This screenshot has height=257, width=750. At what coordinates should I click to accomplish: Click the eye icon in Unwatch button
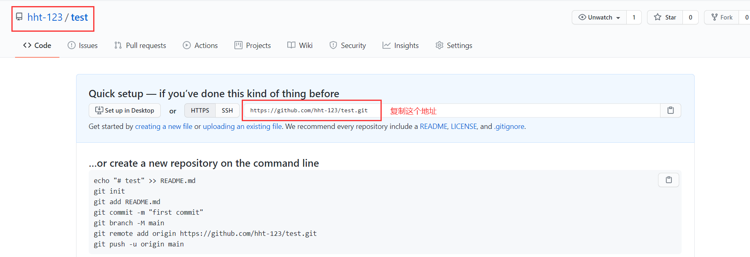click(x=582, y=17)
